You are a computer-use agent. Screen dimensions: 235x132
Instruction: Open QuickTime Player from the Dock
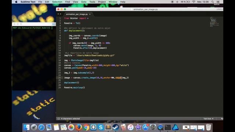click(160, 127)
